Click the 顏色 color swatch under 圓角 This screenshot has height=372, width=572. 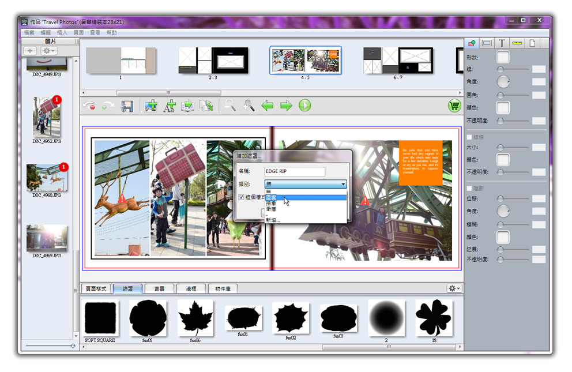(503, 108)
